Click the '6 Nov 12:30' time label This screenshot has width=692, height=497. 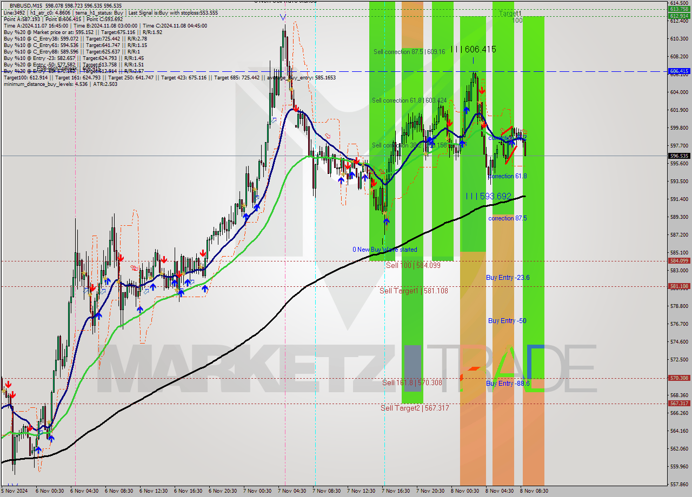(155, 491)
